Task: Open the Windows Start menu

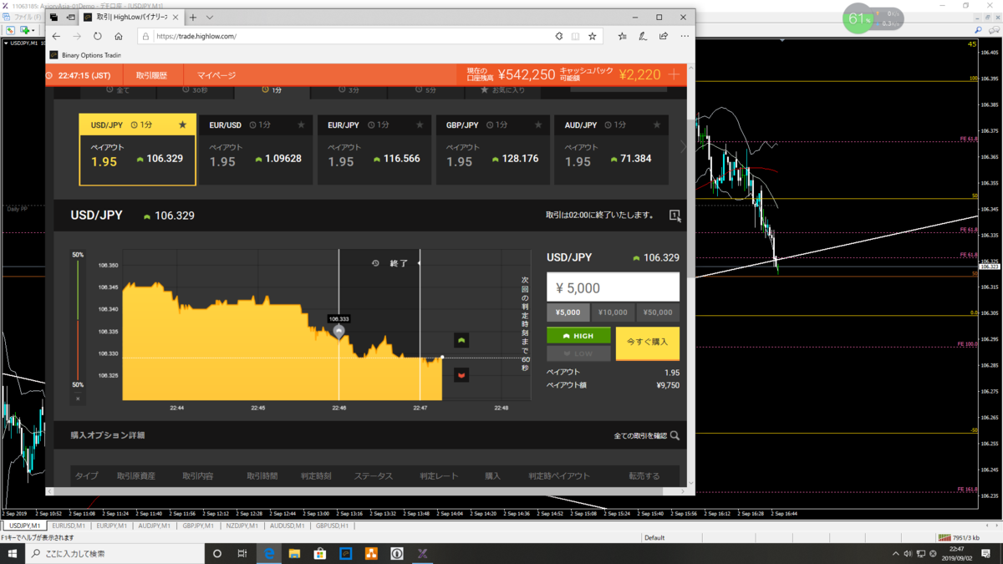Action: coord(12,553)
